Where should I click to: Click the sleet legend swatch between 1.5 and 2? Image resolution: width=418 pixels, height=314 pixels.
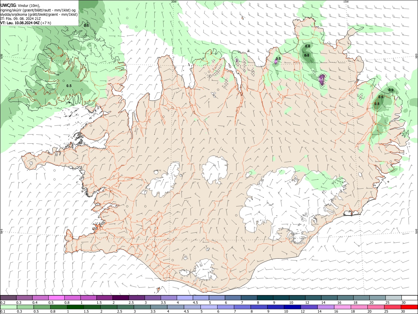pos(104,298)
